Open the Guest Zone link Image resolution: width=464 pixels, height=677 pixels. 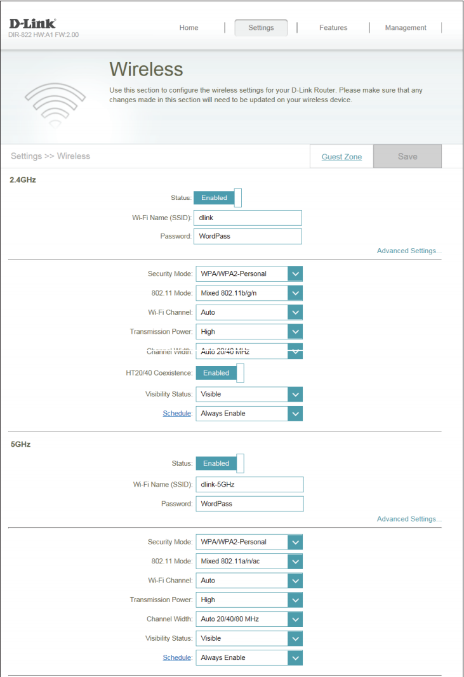(341, 157)
